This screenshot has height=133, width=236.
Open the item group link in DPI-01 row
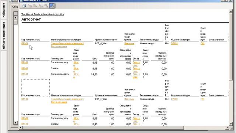coord(129,44)
